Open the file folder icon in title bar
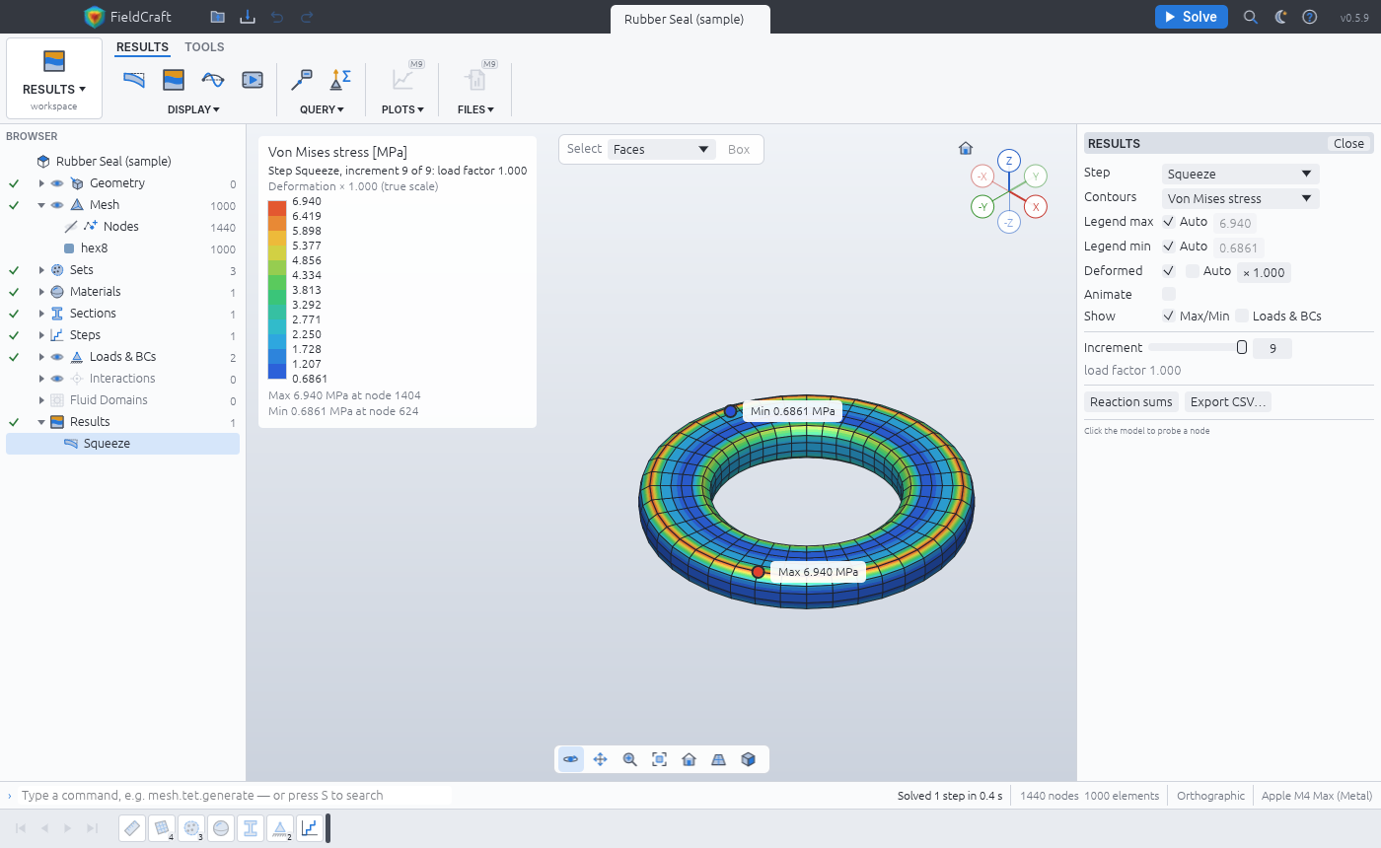1381x848 pixels. pos(217,17)
